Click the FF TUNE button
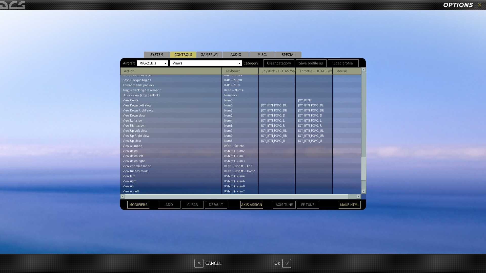 pos(308,205)
